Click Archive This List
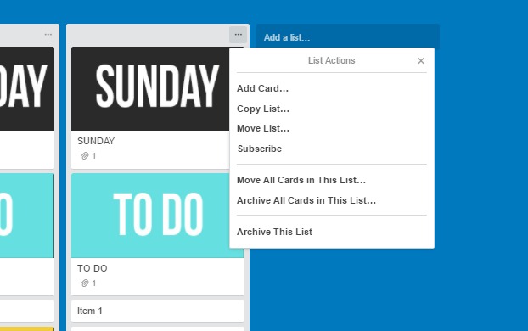Image resolution: width=528 pixels, height=331 pixels. click(274, 232)
